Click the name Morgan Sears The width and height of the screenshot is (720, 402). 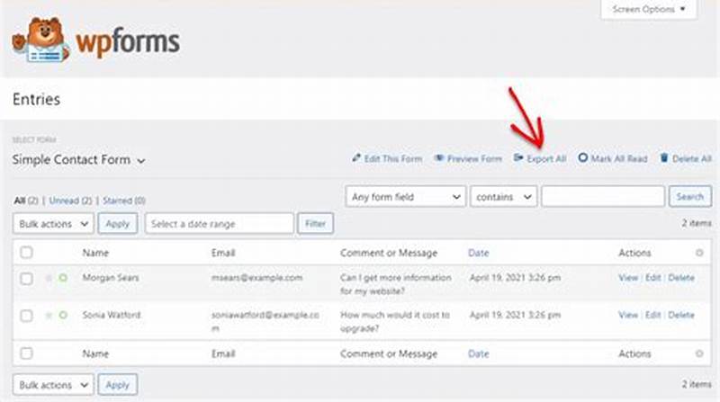[111, 278]
